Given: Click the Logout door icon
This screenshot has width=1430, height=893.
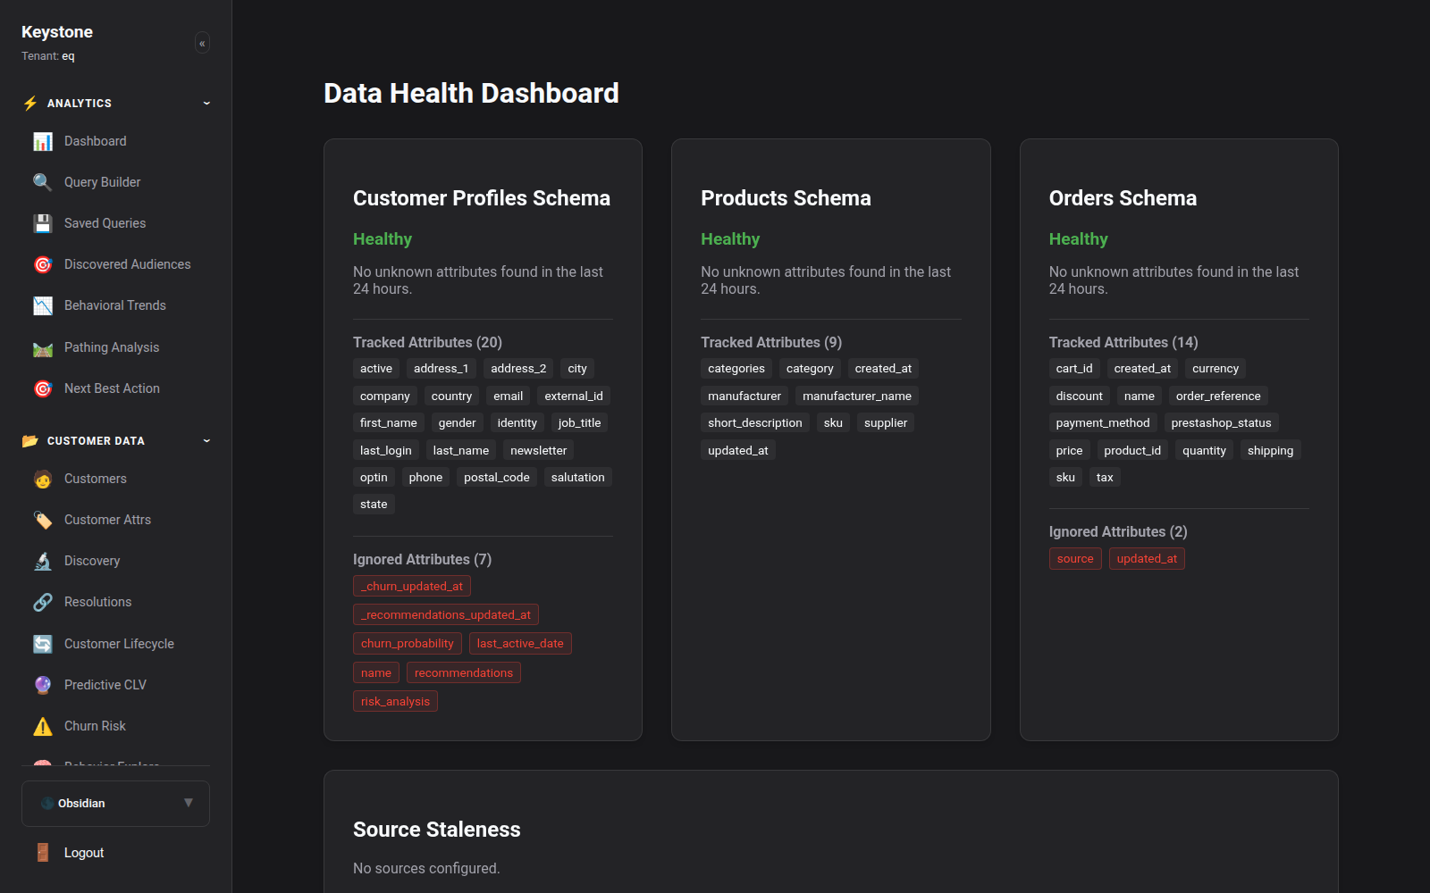Looking at the screenshot, I should point(43,853).
